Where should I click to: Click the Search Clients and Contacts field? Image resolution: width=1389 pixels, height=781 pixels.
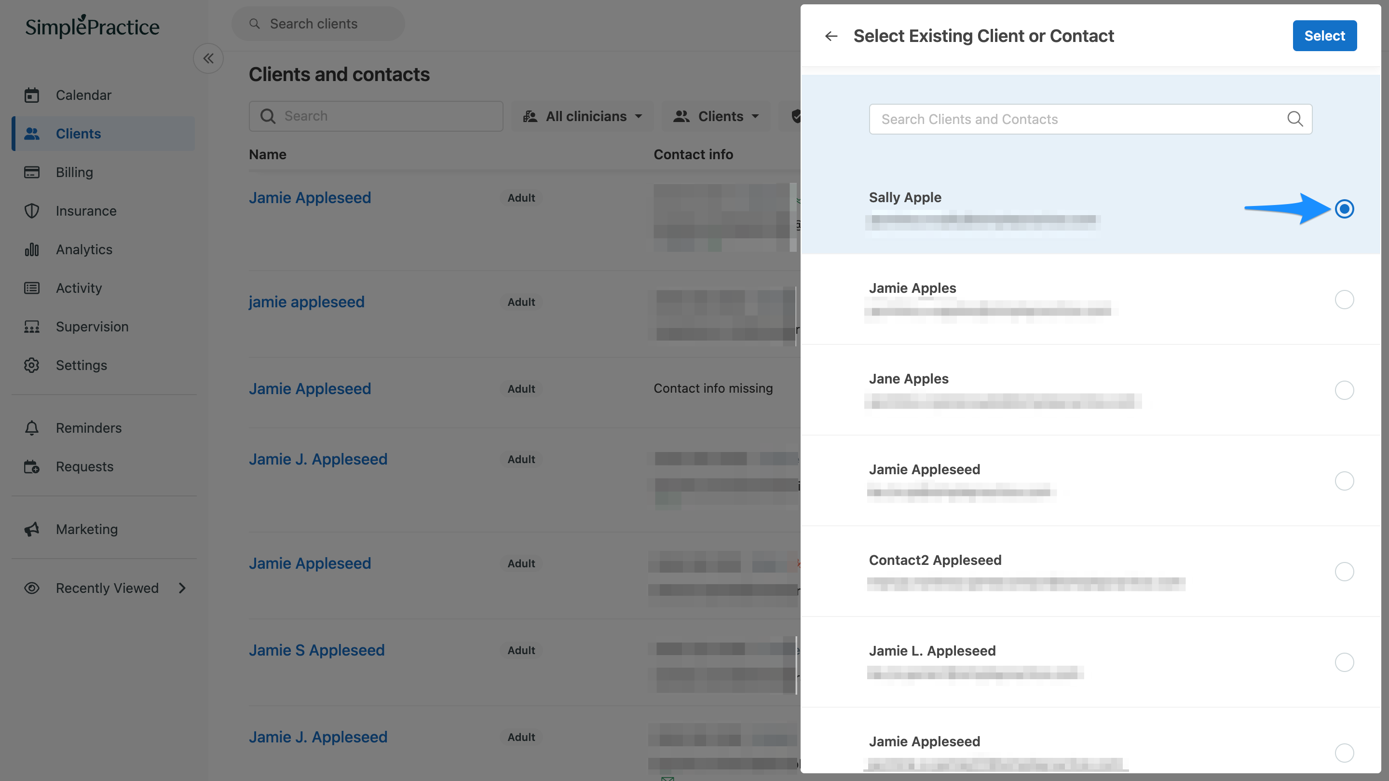click(x=1091, y=119)
